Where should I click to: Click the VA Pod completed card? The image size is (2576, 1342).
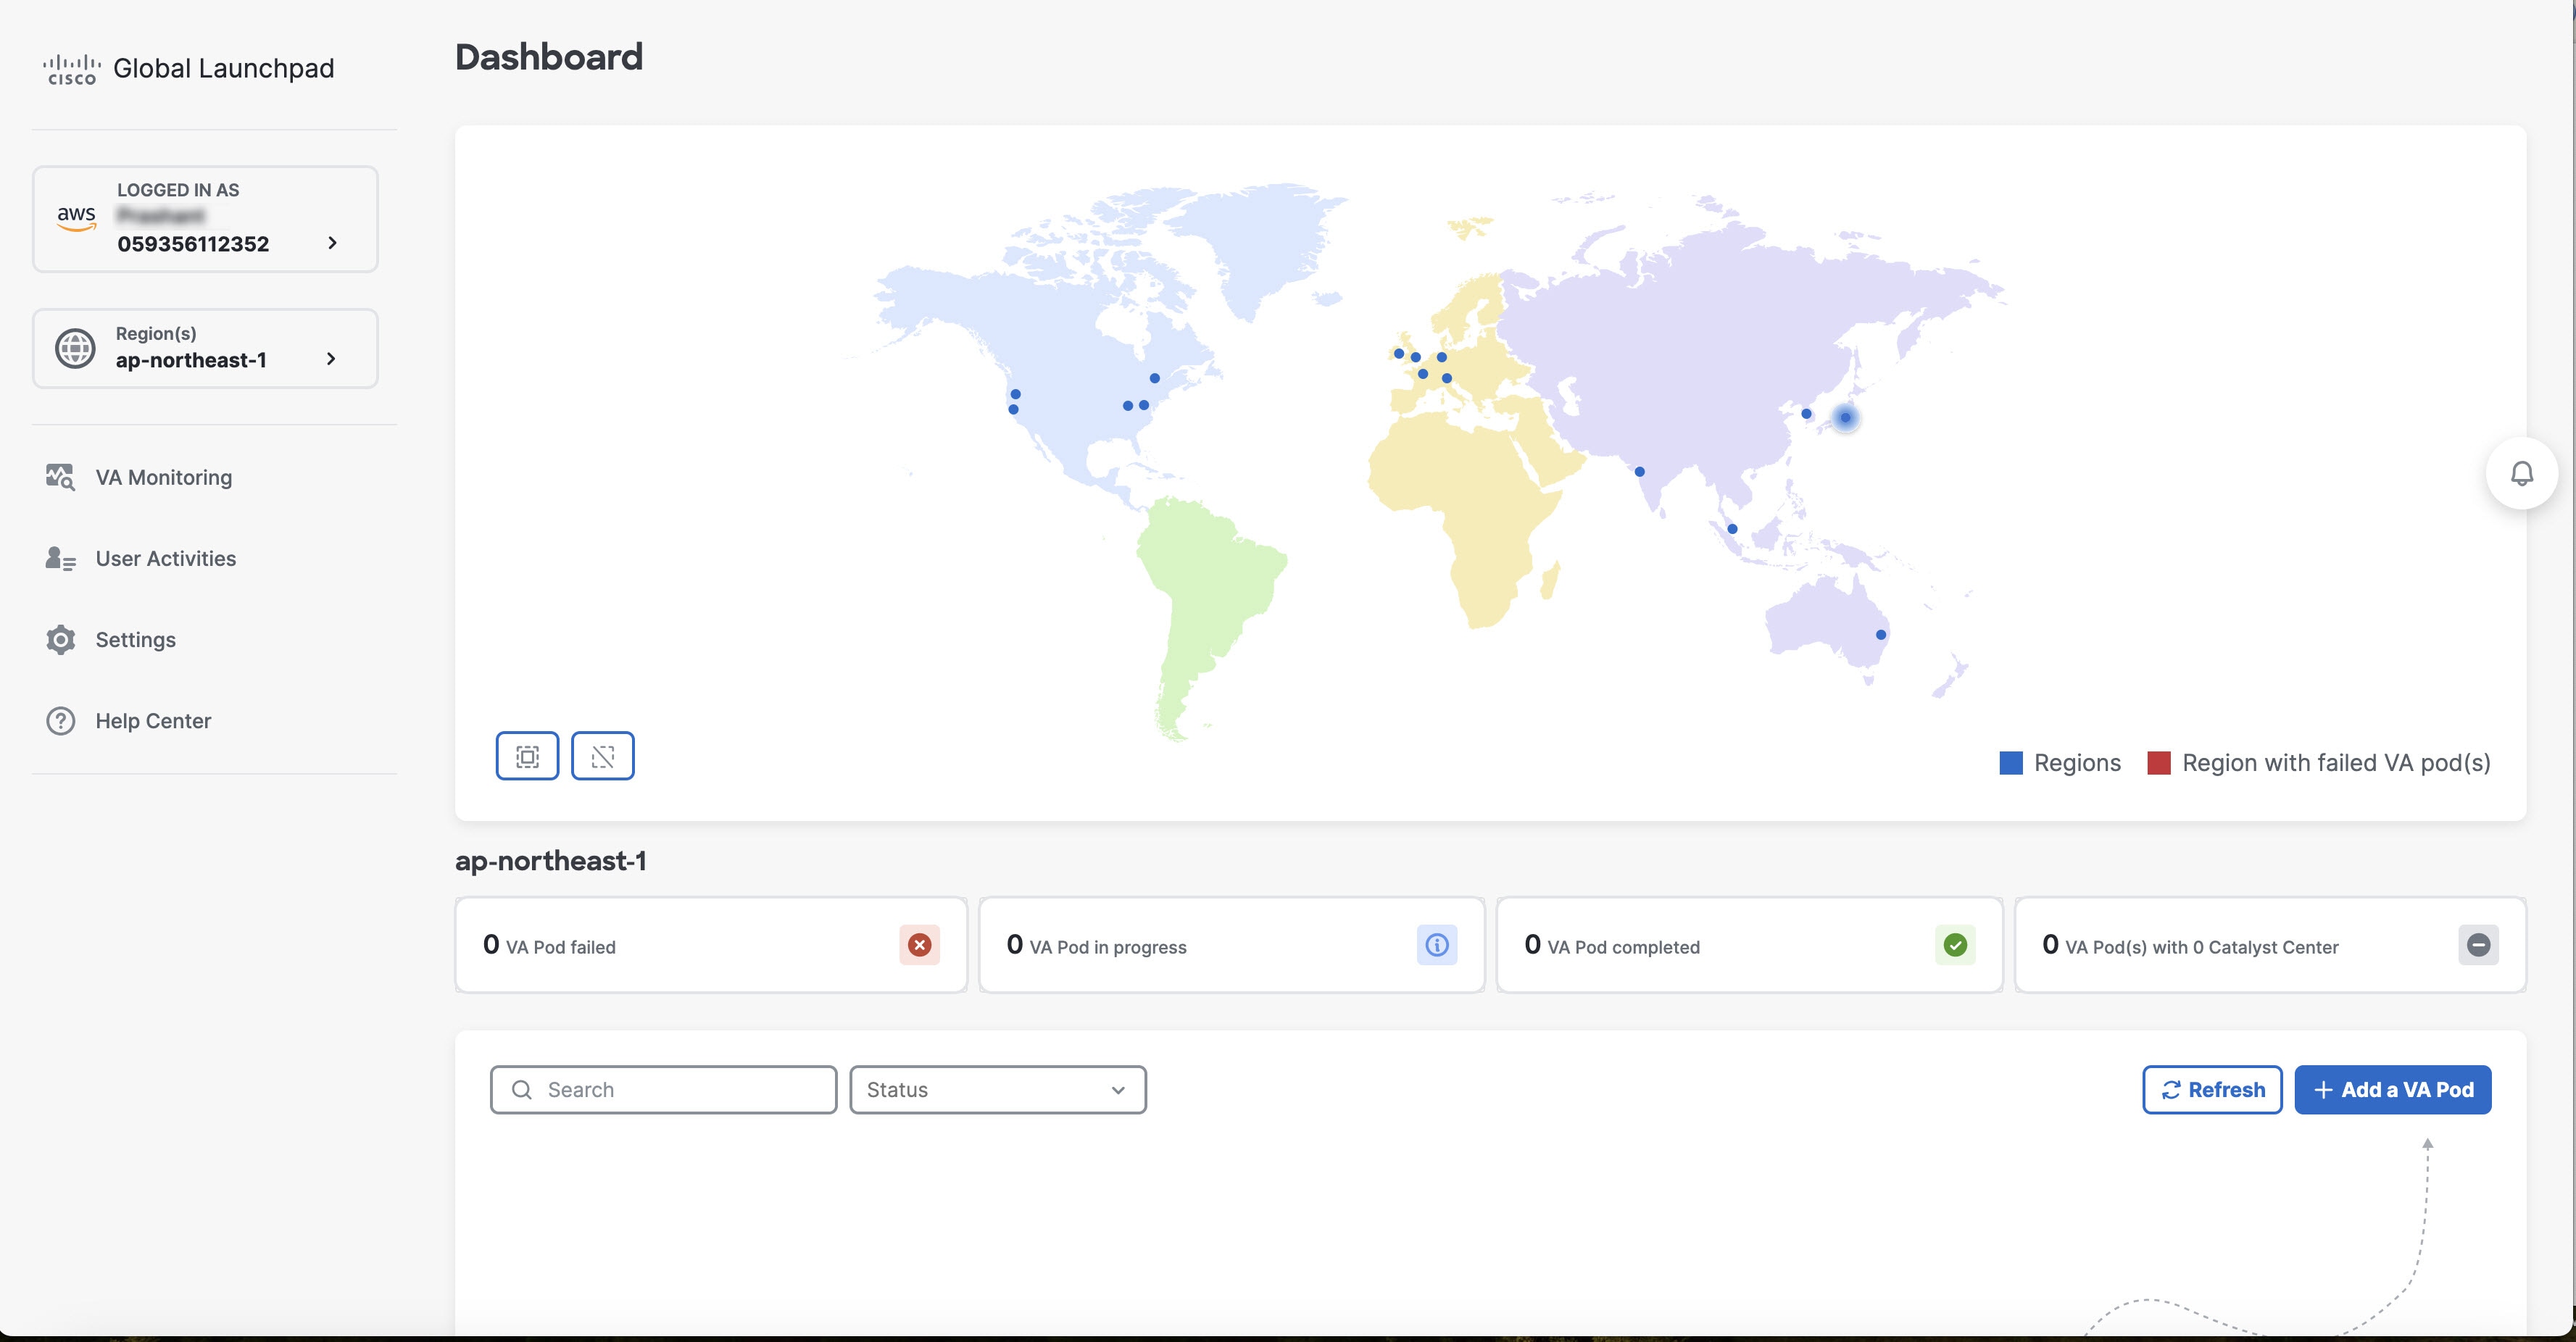coord(1749,945)
